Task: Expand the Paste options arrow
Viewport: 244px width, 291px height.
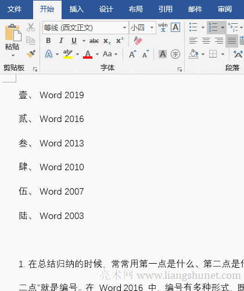Action: 13,56
